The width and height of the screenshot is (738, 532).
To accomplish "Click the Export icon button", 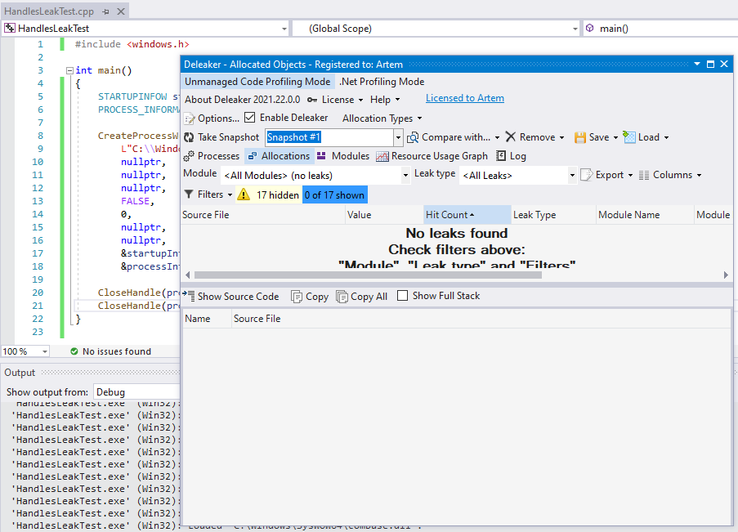I will coord(587,175).
